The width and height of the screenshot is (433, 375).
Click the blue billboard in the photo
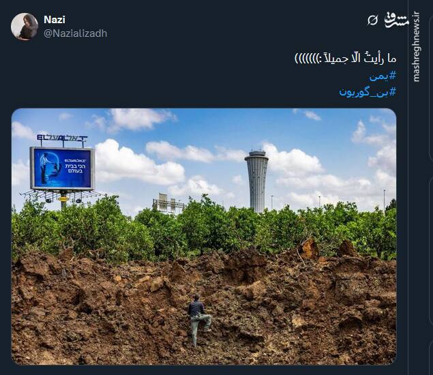pyautogui.click(x=61, y=168)
